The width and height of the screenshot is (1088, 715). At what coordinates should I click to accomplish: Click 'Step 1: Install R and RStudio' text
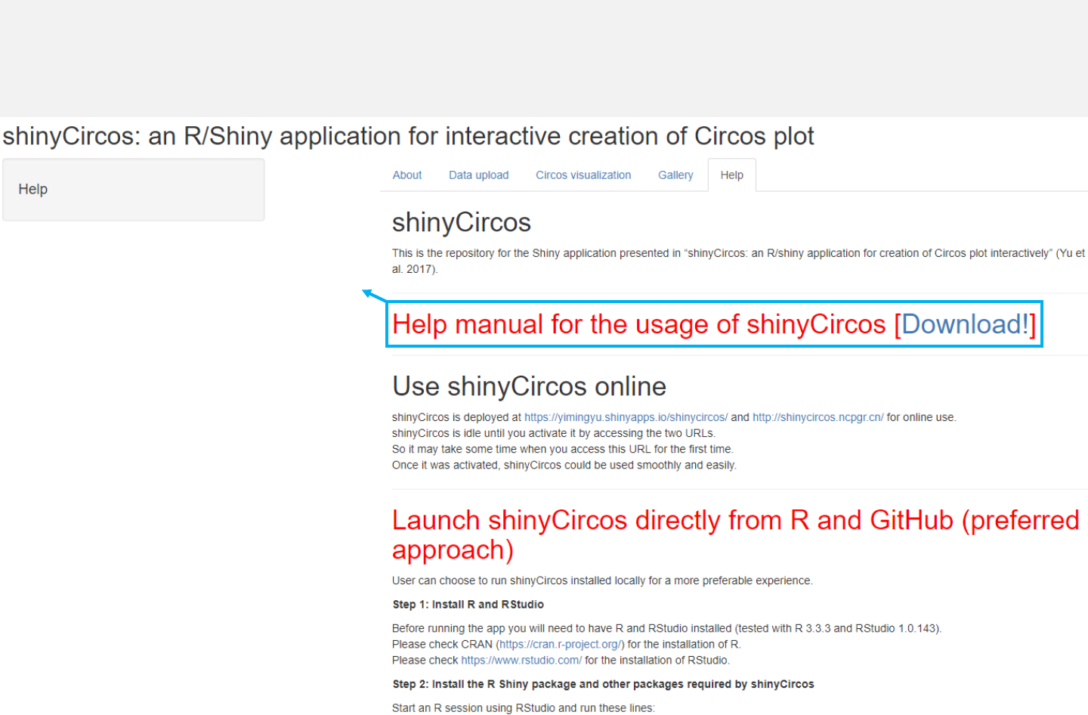point(468,605)
